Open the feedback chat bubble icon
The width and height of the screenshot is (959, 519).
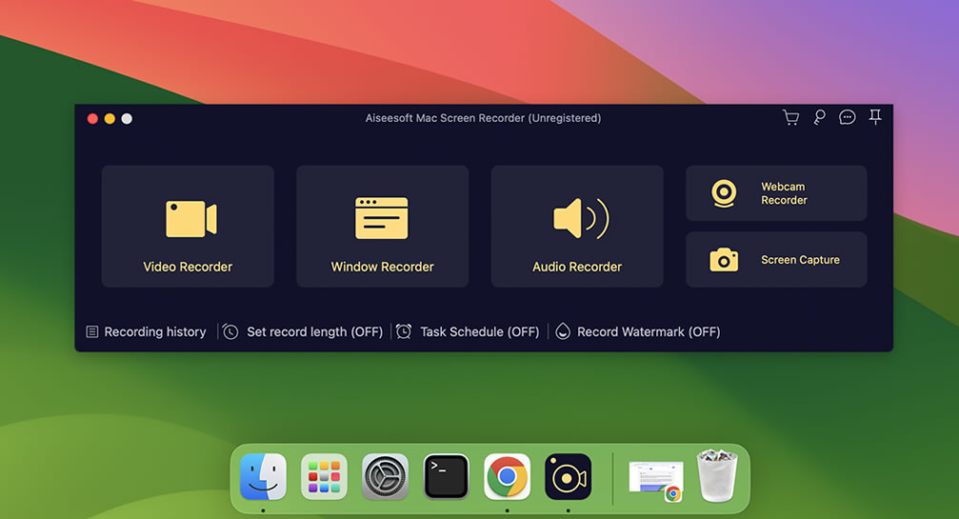click(x=847, y=117)
